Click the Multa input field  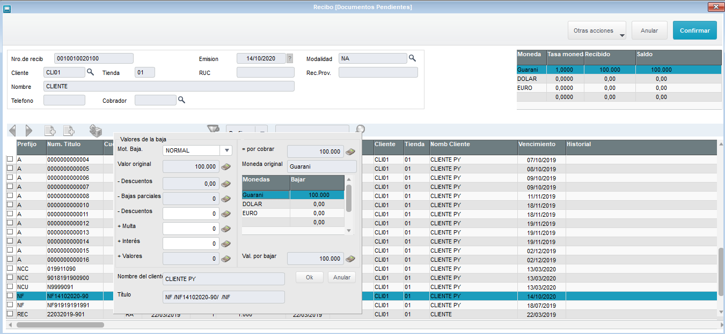(191, 229)
